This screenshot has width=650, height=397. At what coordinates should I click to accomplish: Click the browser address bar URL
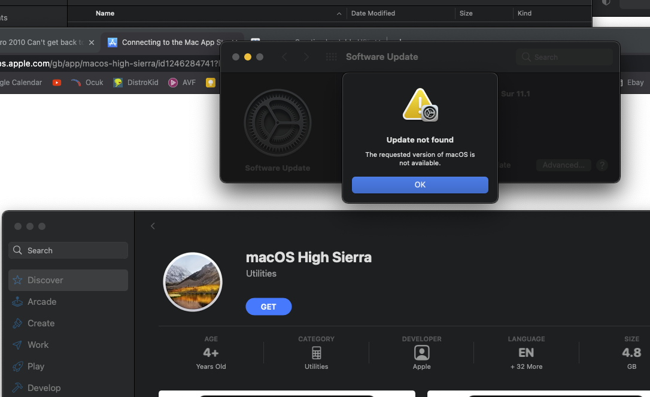coord(110,63)
